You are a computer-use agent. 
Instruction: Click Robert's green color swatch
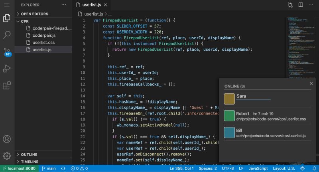point(229,116)
